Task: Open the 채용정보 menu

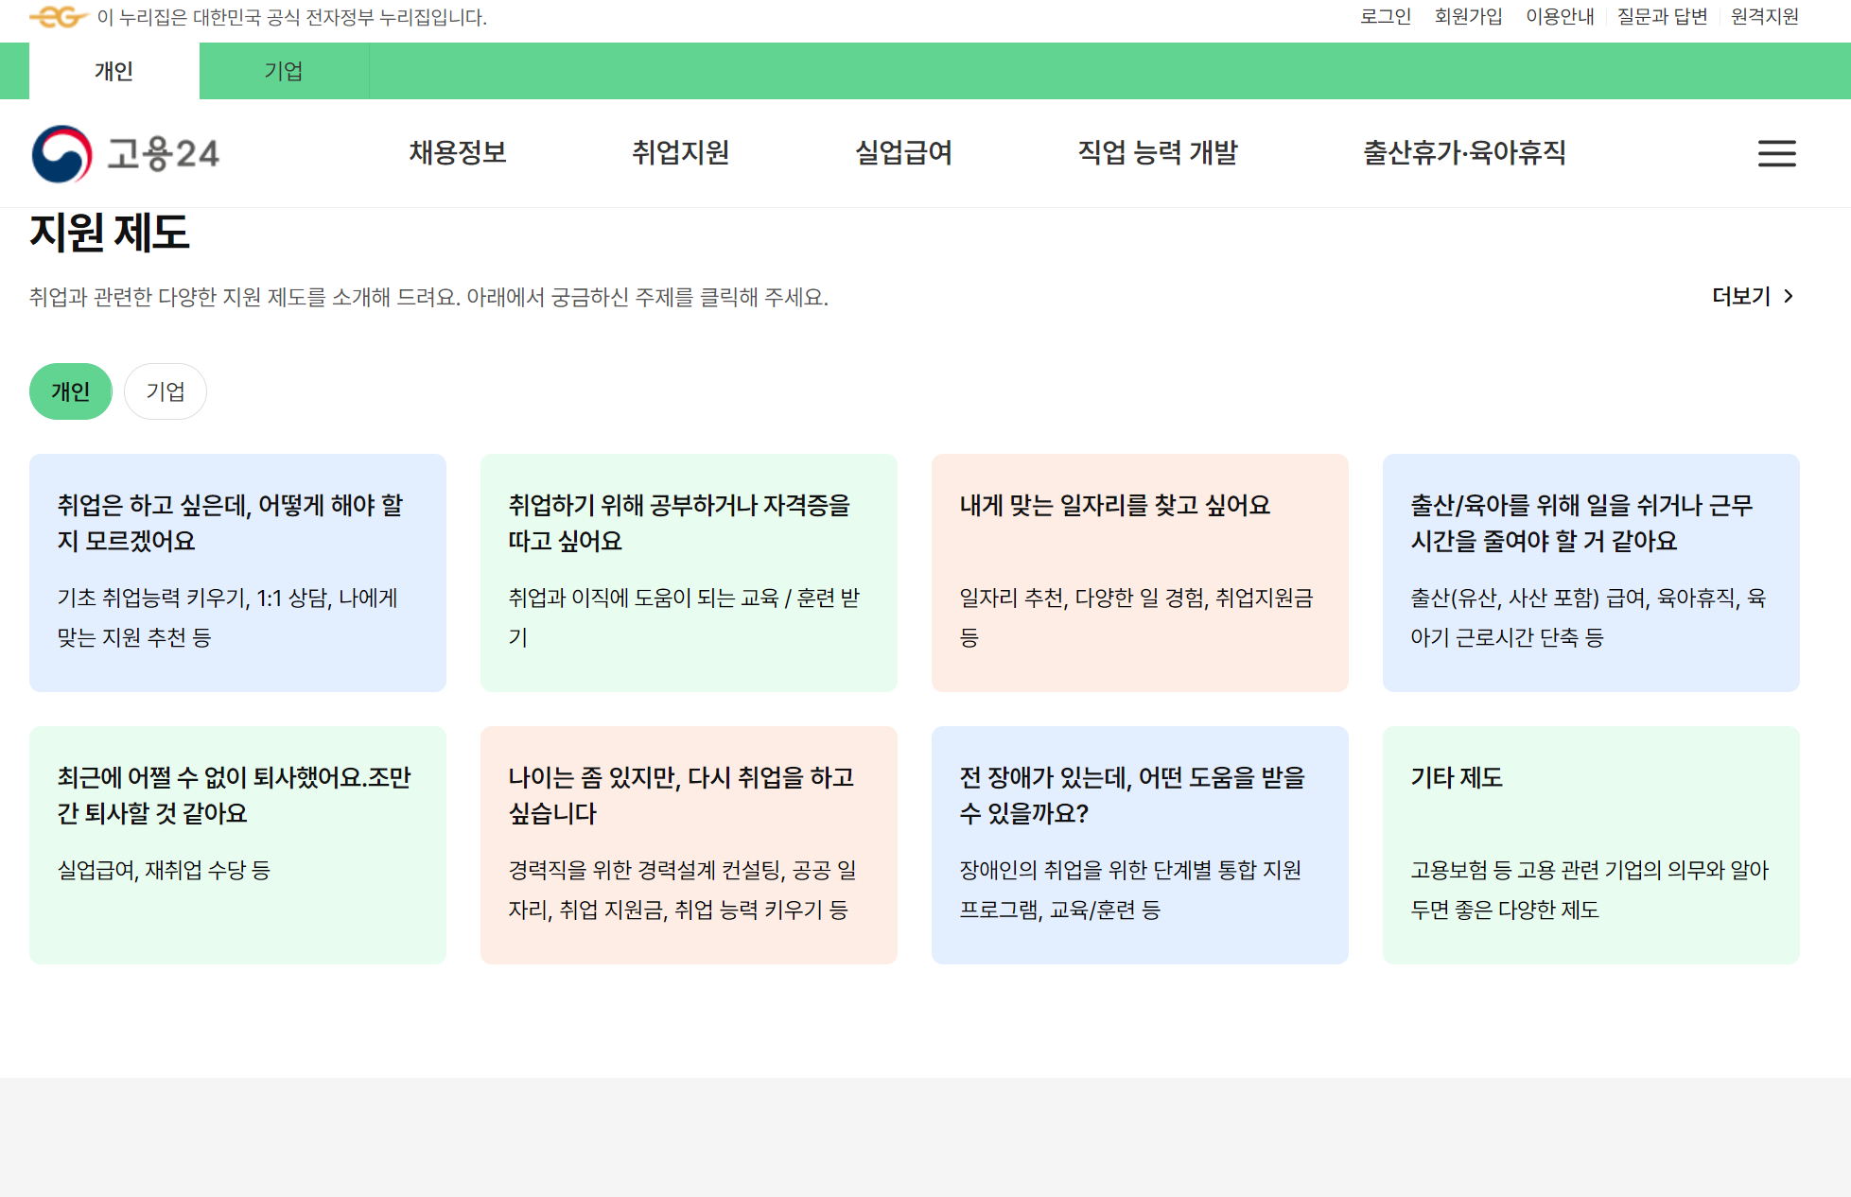Action: click(458, 152)
